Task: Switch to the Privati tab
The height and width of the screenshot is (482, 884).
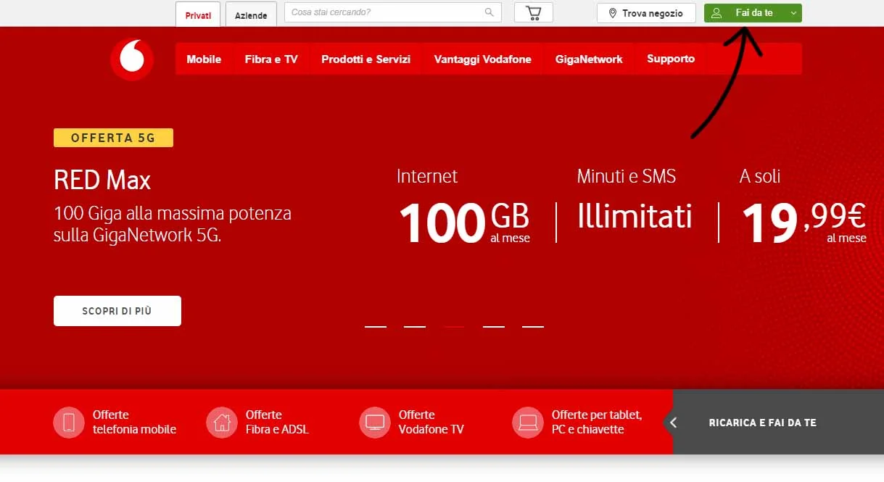Action: tap(198, 14)
